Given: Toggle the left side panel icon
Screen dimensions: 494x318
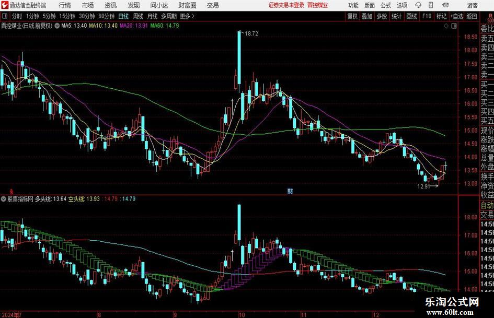Looking at the screenshot, I should 5,16.
